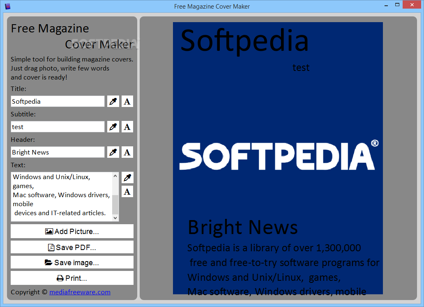Click the Text box scroll up arrow
This screenshot has width=424, height=307.
pos(115,176)
